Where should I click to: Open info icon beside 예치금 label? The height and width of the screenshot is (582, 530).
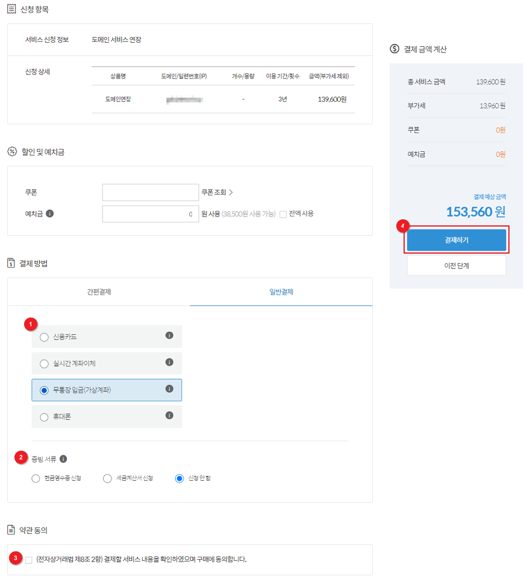(50, 213)
